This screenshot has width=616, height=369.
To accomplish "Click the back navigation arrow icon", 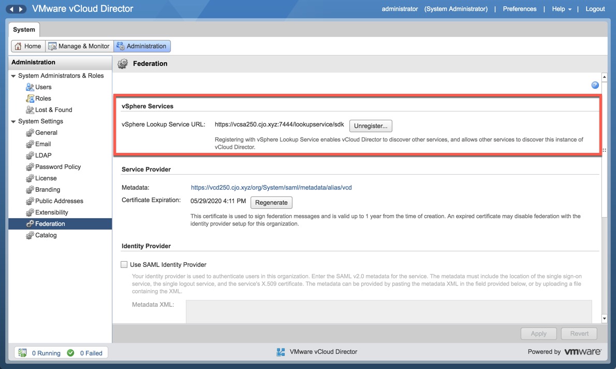I will click(x=11, y=9).
